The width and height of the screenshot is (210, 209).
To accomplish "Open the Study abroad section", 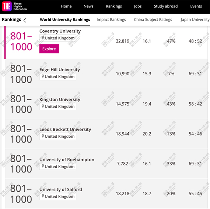I will click(166, 6).
